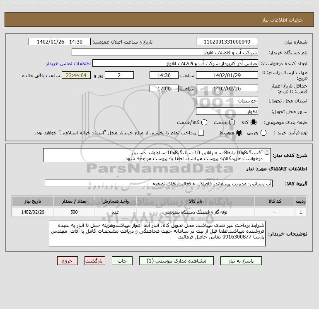
Task: Click the response deadline date 1402/01/29
Action: click(x=227, y=75)
